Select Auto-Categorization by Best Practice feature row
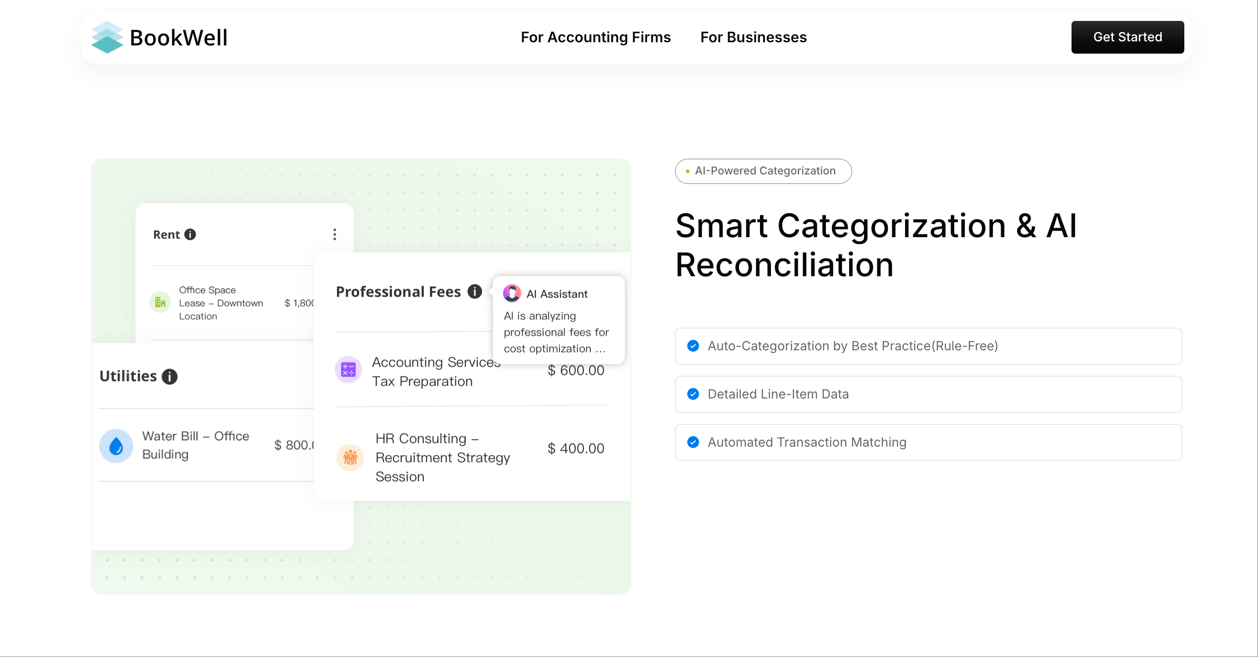Screen dimensions: 1258x657 coord(928,346)
